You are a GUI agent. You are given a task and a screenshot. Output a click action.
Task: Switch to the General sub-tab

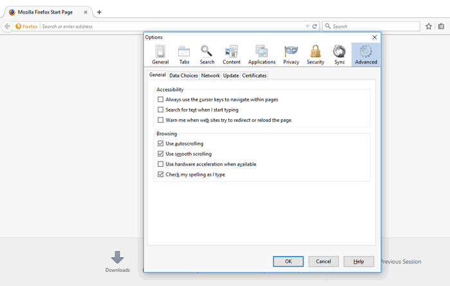(157, 75)
